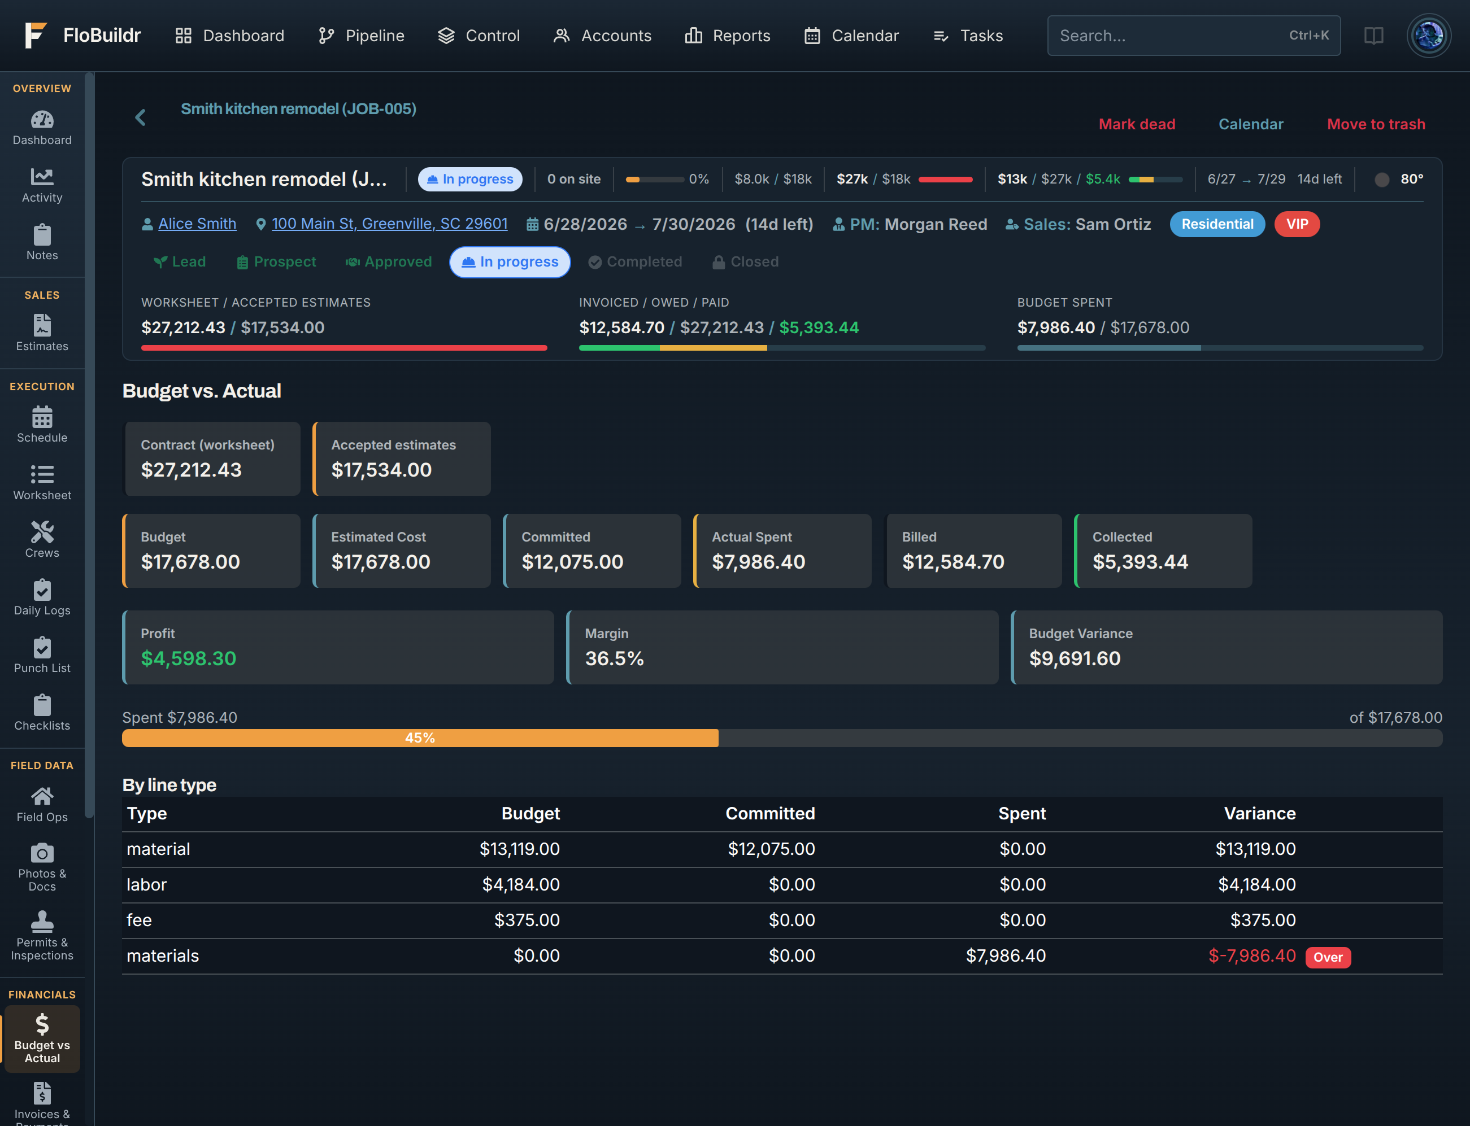Open the Crews tools icon
The image size is (1470, 1126).
(x=42, y=532)
